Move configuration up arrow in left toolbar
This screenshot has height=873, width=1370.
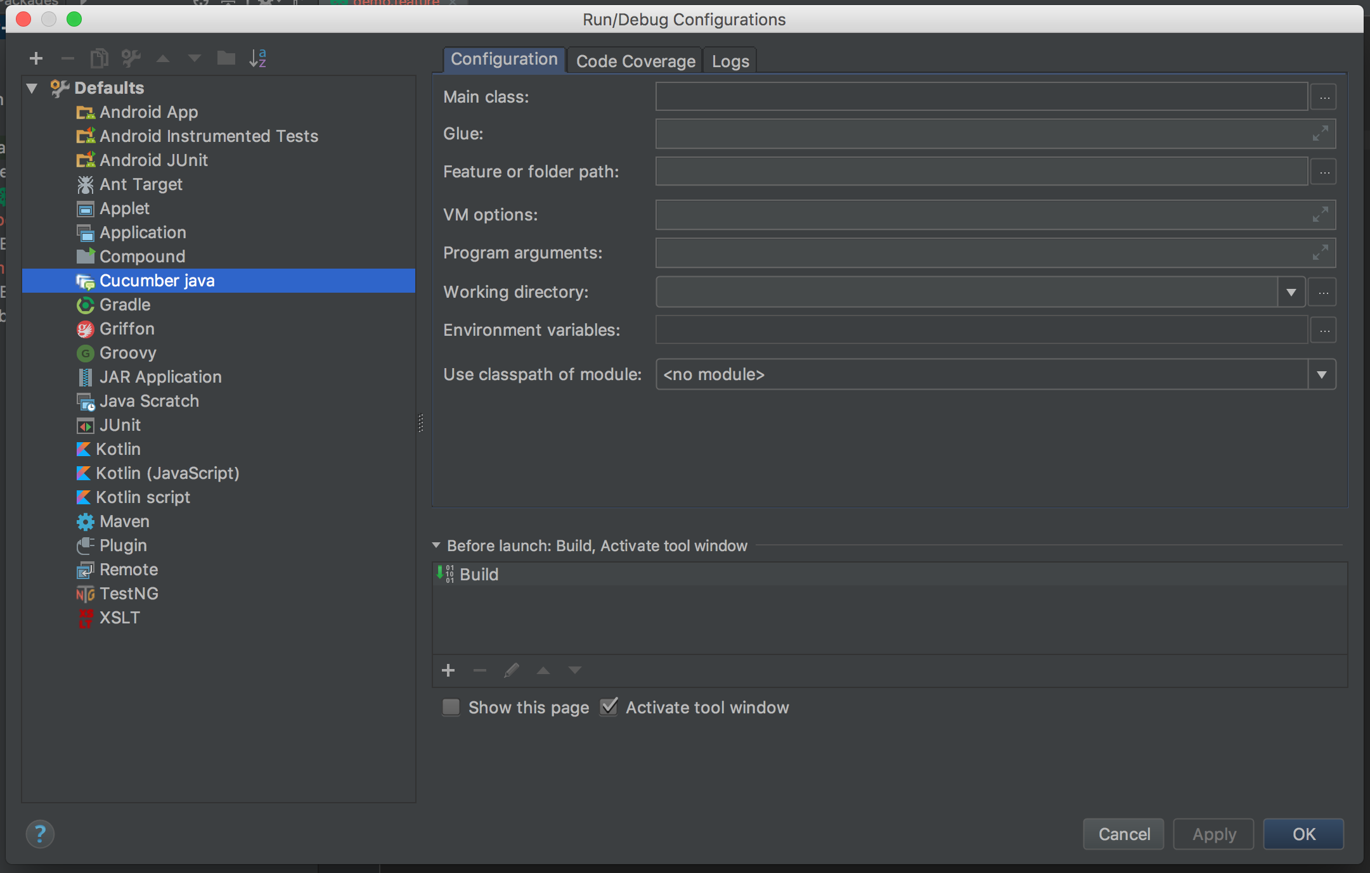tap(163, 59)
